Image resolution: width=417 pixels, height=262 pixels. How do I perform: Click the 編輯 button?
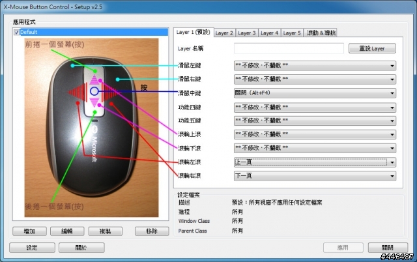67,231
